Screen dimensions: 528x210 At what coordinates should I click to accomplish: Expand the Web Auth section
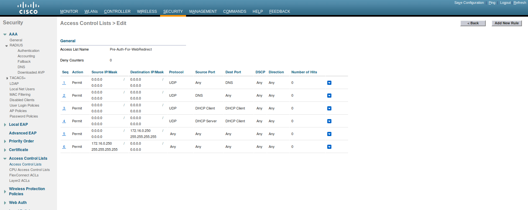(5, 203)
